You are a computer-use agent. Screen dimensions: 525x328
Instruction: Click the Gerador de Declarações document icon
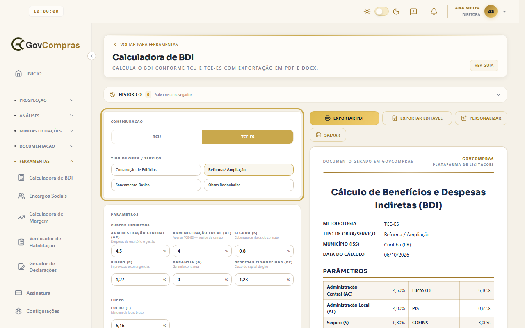21,266
